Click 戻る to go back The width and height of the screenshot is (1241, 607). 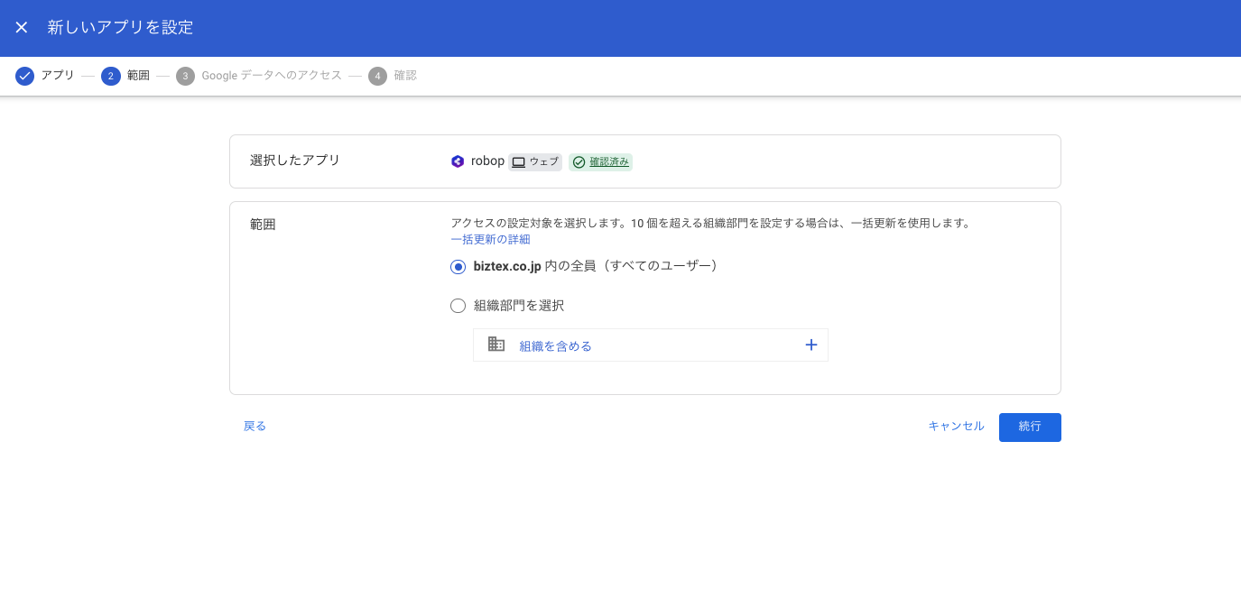click(255, 426)
